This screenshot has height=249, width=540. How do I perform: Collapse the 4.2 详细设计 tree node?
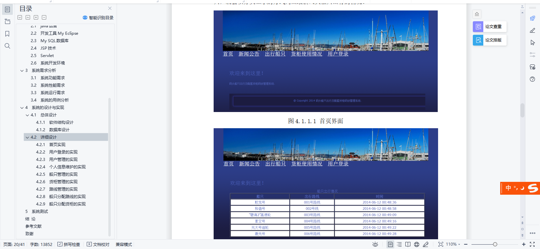[27, 137]
